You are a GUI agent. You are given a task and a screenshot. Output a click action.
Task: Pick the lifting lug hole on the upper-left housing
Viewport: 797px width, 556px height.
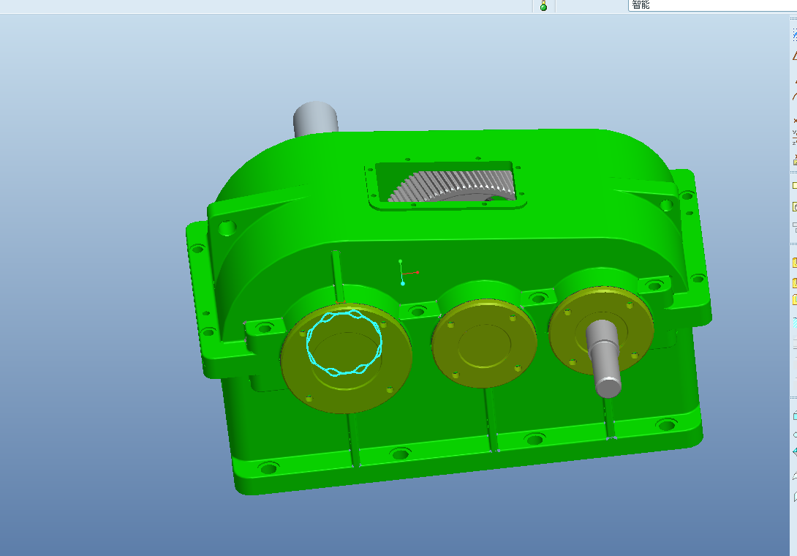coord(227,228)
